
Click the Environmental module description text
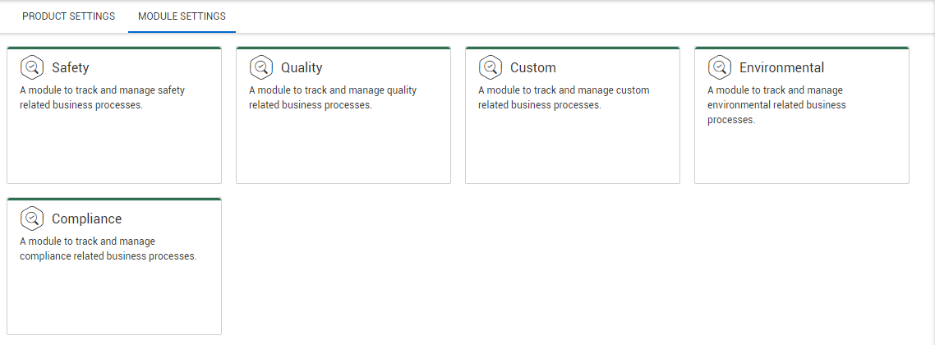[776, 105]
